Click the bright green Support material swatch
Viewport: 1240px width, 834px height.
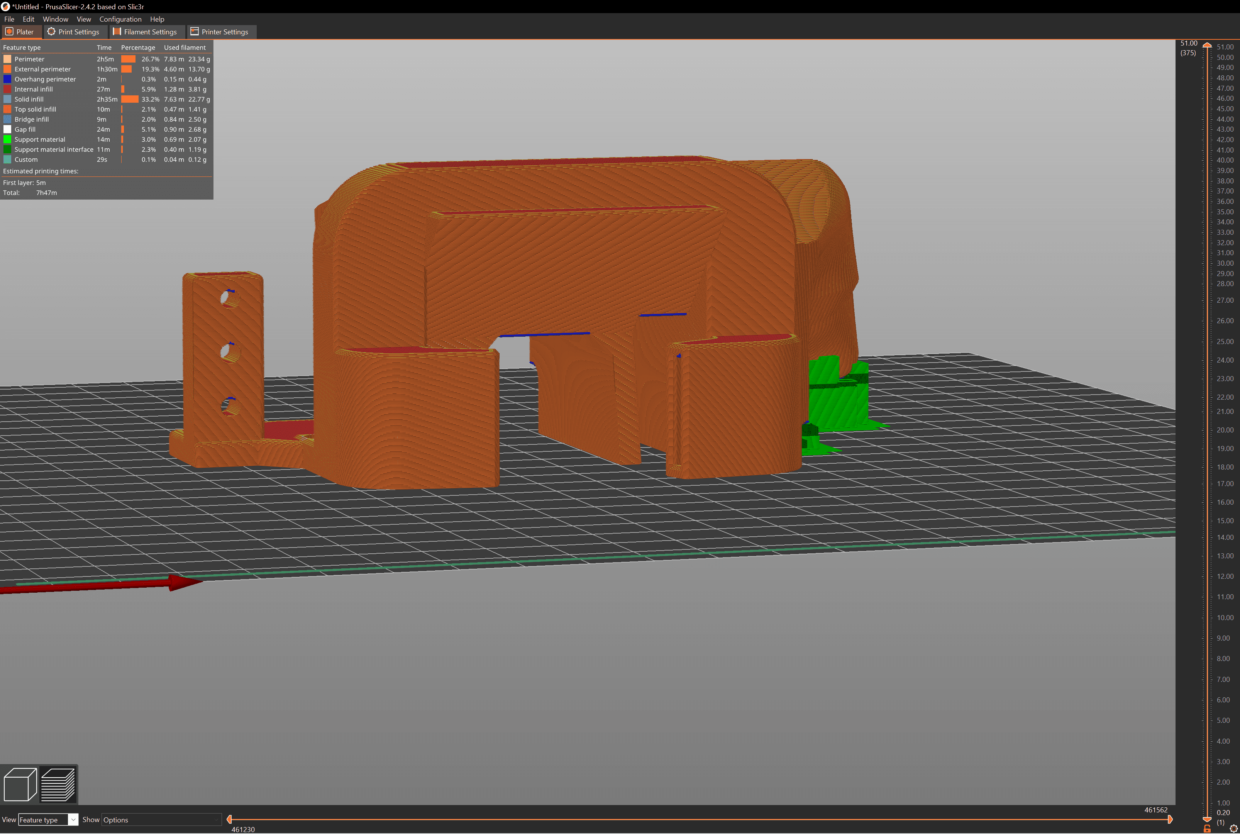point(7,139)
